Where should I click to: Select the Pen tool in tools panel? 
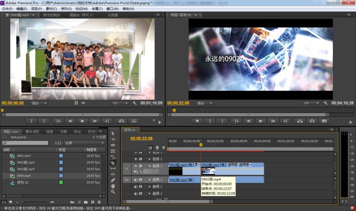pyautogui.click(x=113, y=180)
